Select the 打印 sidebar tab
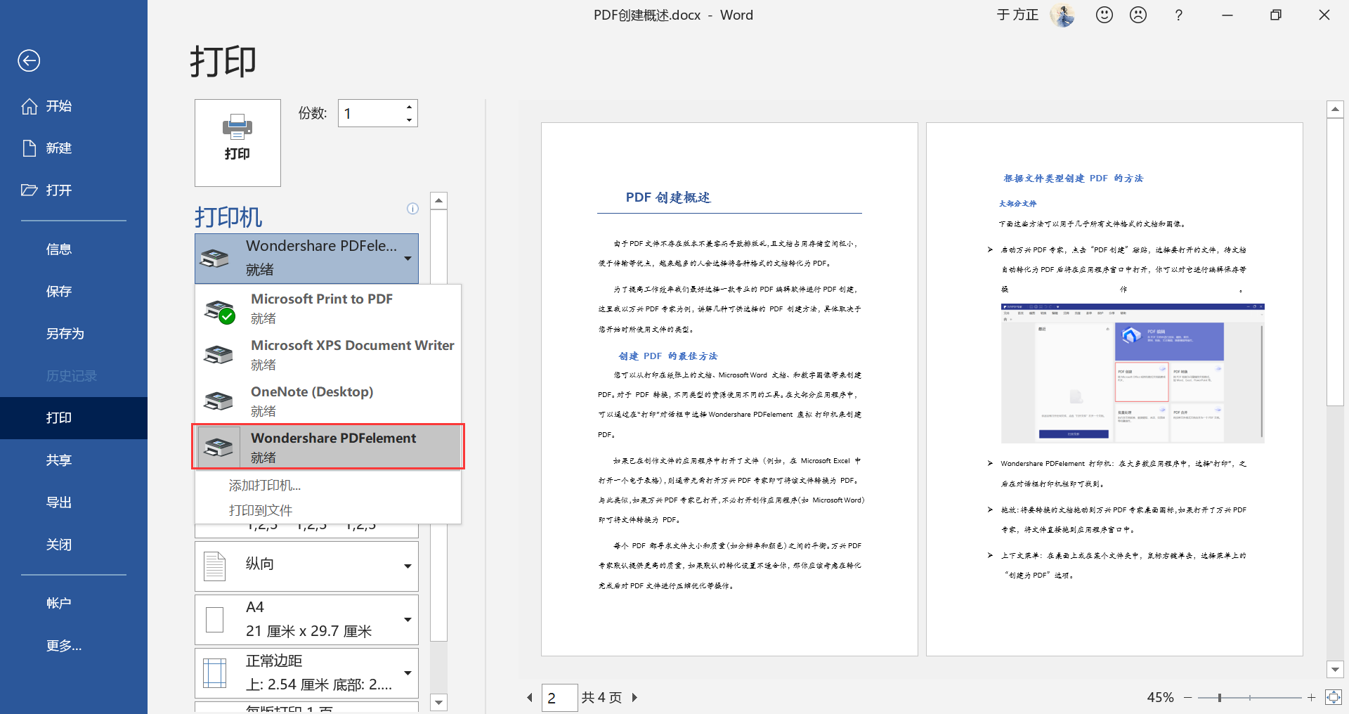Viewport: 1349px width, 714px height. tap(74, 418)
